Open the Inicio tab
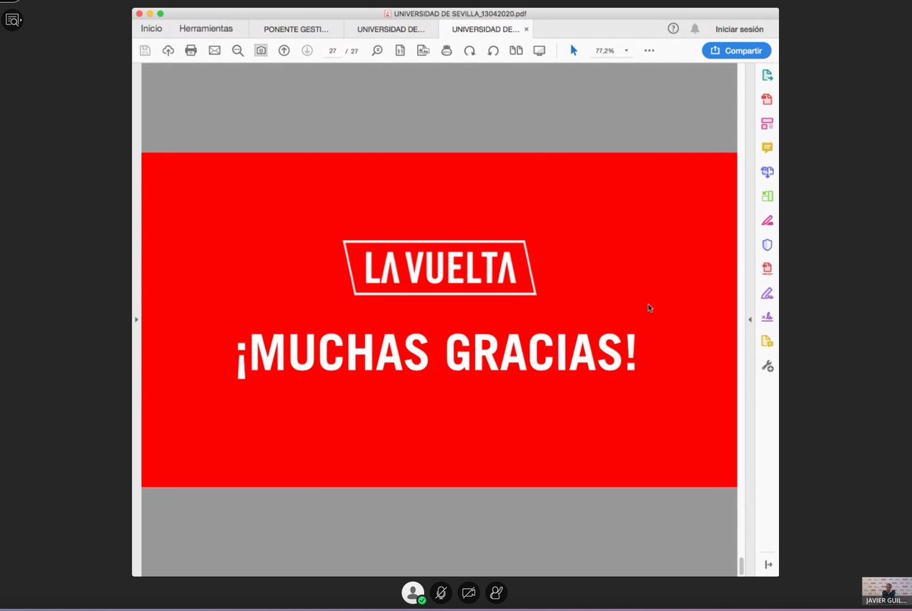The image size is (912, 611). [151, 29]
